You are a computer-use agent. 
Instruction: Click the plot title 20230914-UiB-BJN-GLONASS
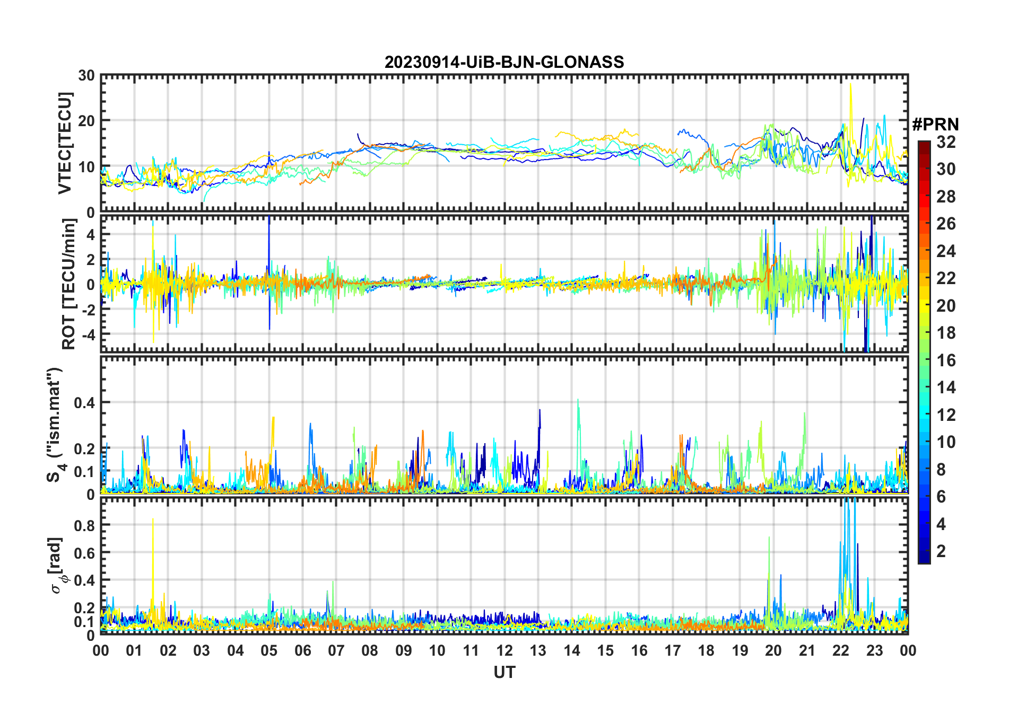pos(504,63)
